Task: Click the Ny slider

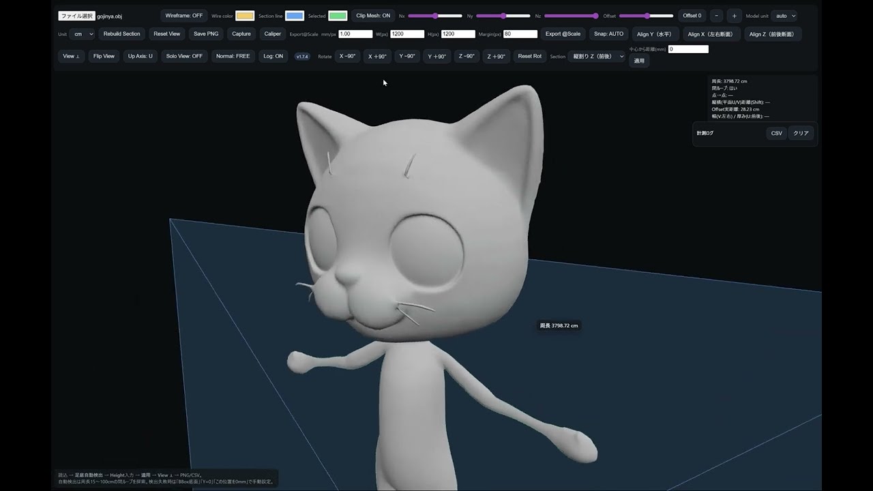Action: [503, 16]
